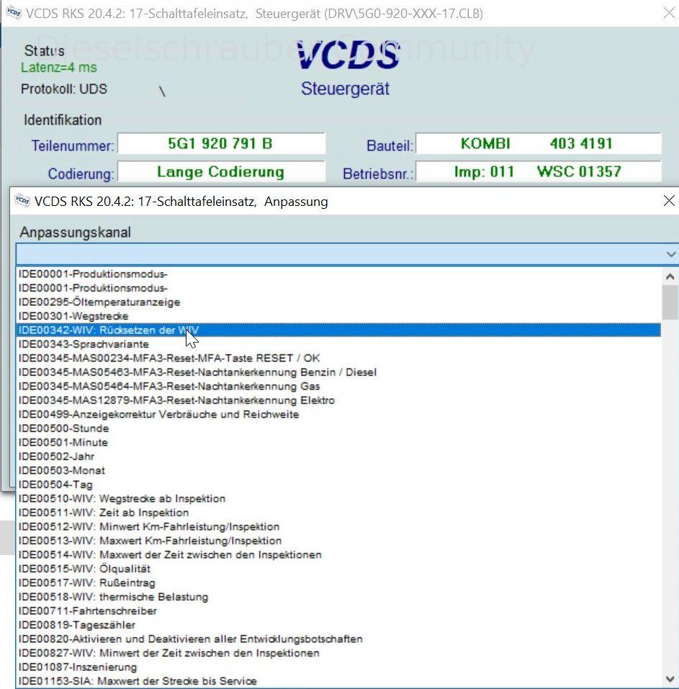679x689 pixels.
Task: Select IDE00502-Jahr channel
Action: pos(338,456)
